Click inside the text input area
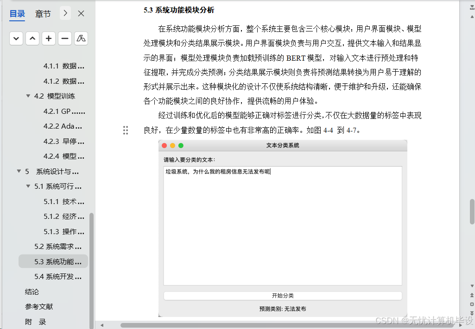Image resolution: width=475 pixels, height=329 pixels. point(283,226)
